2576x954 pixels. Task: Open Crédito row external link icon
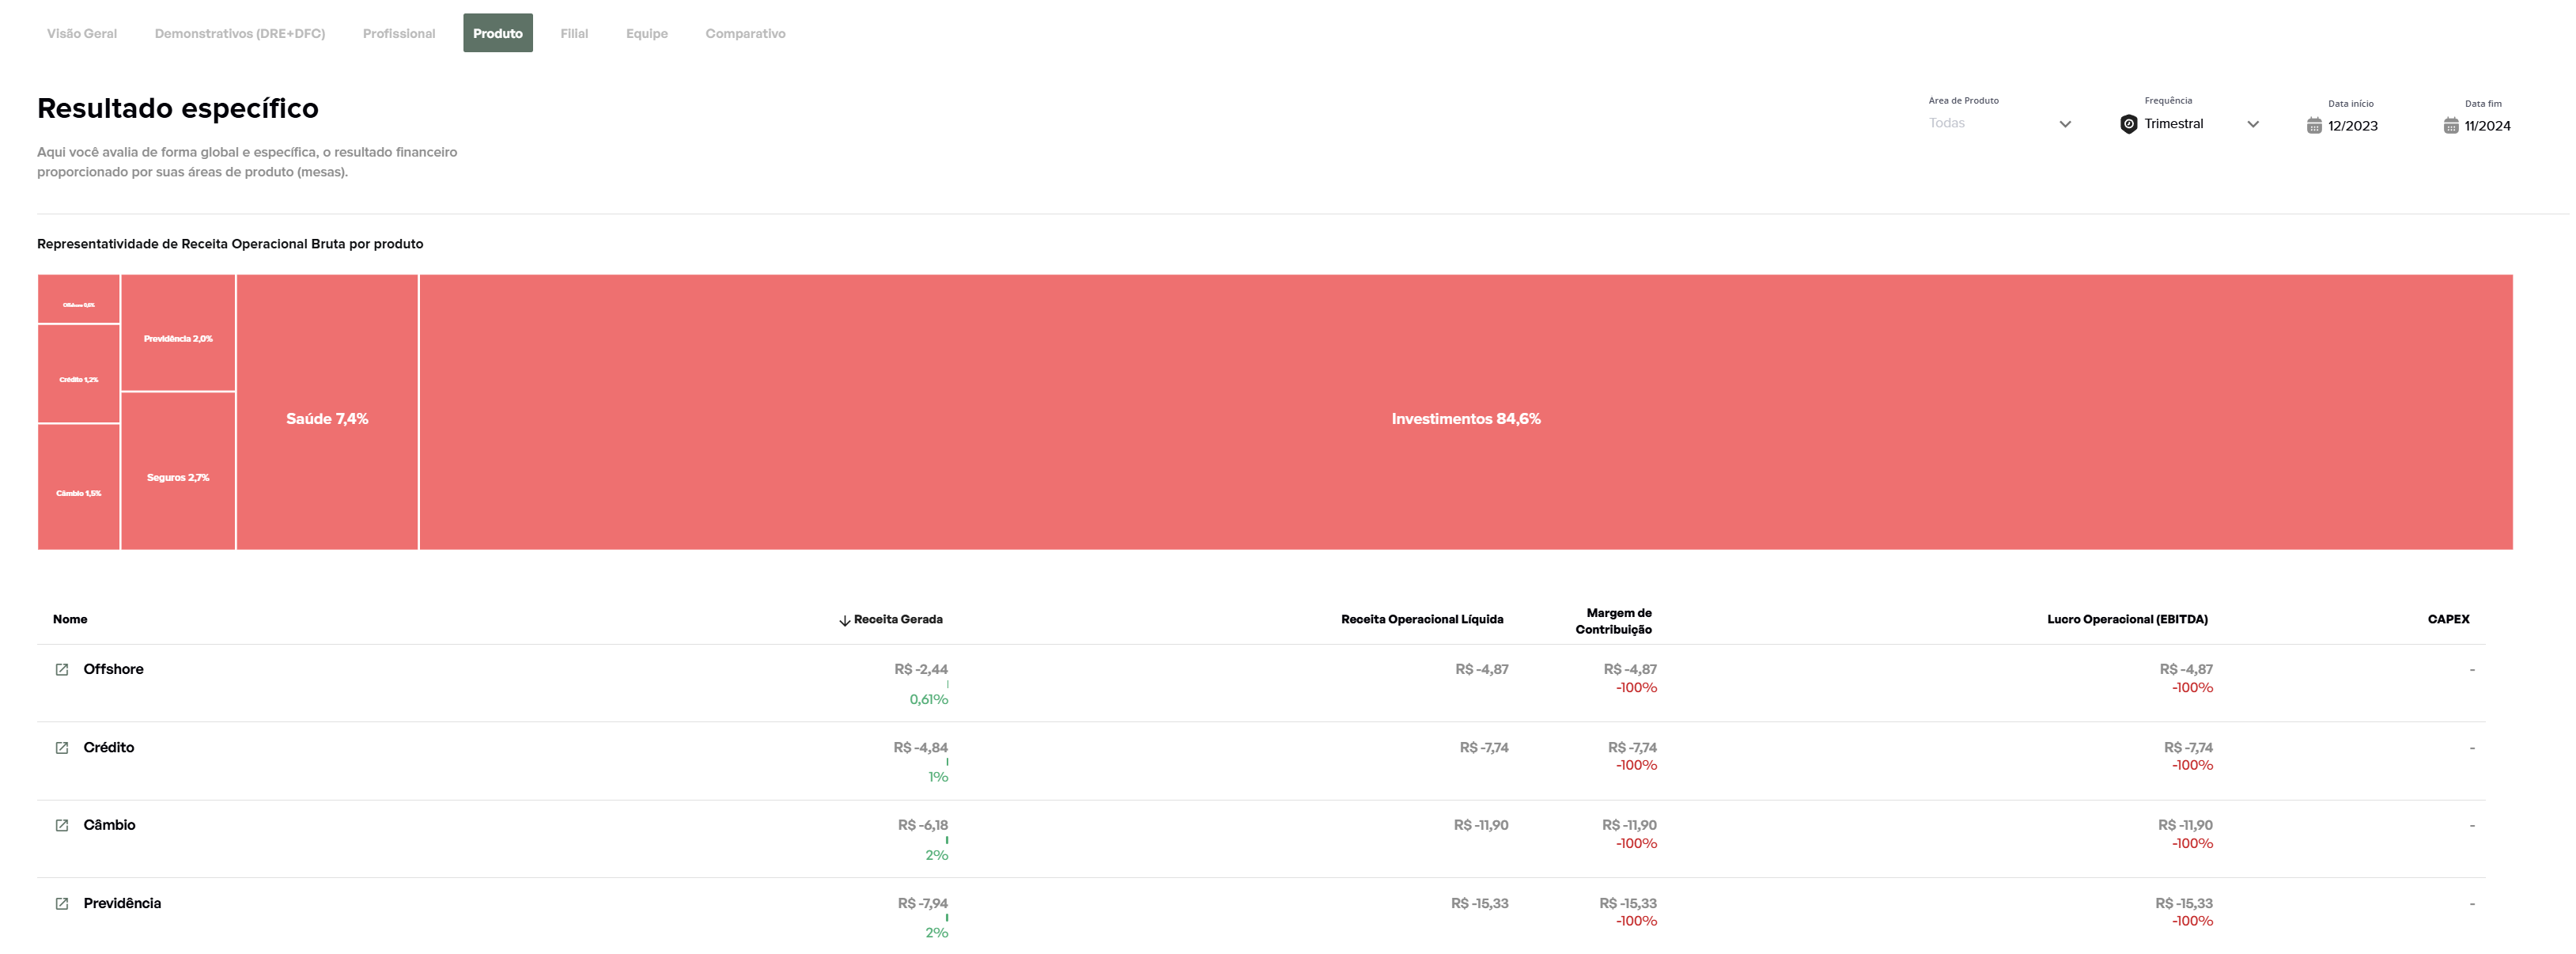click(x=61, y=748)
